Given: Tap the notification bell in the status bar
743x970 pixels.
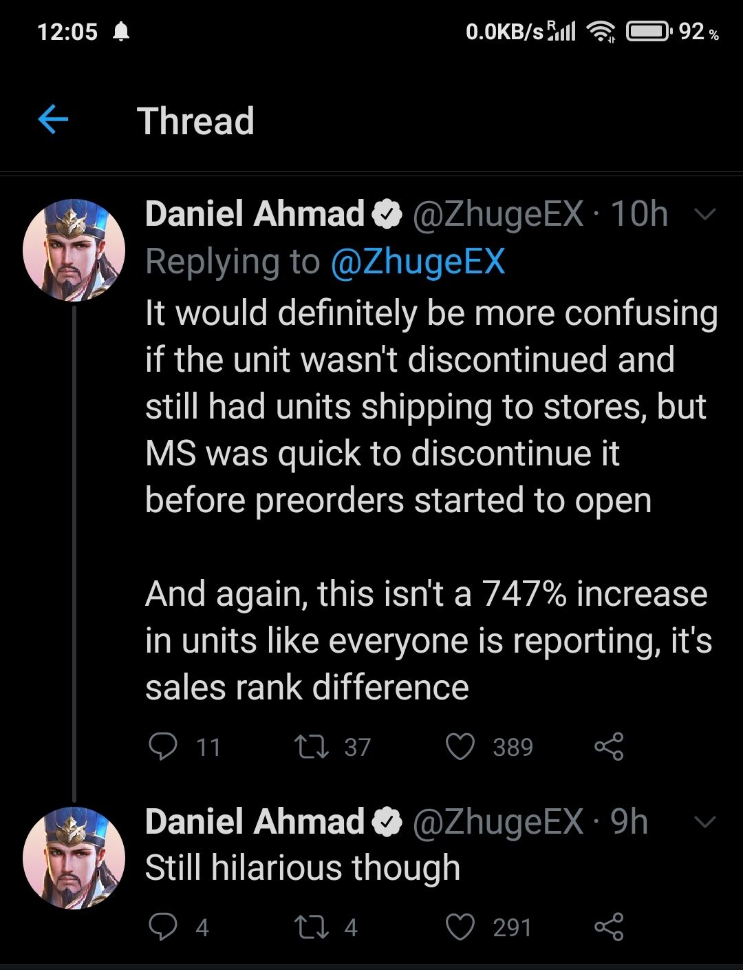Looking at the screenshot, I should (121, 32).
